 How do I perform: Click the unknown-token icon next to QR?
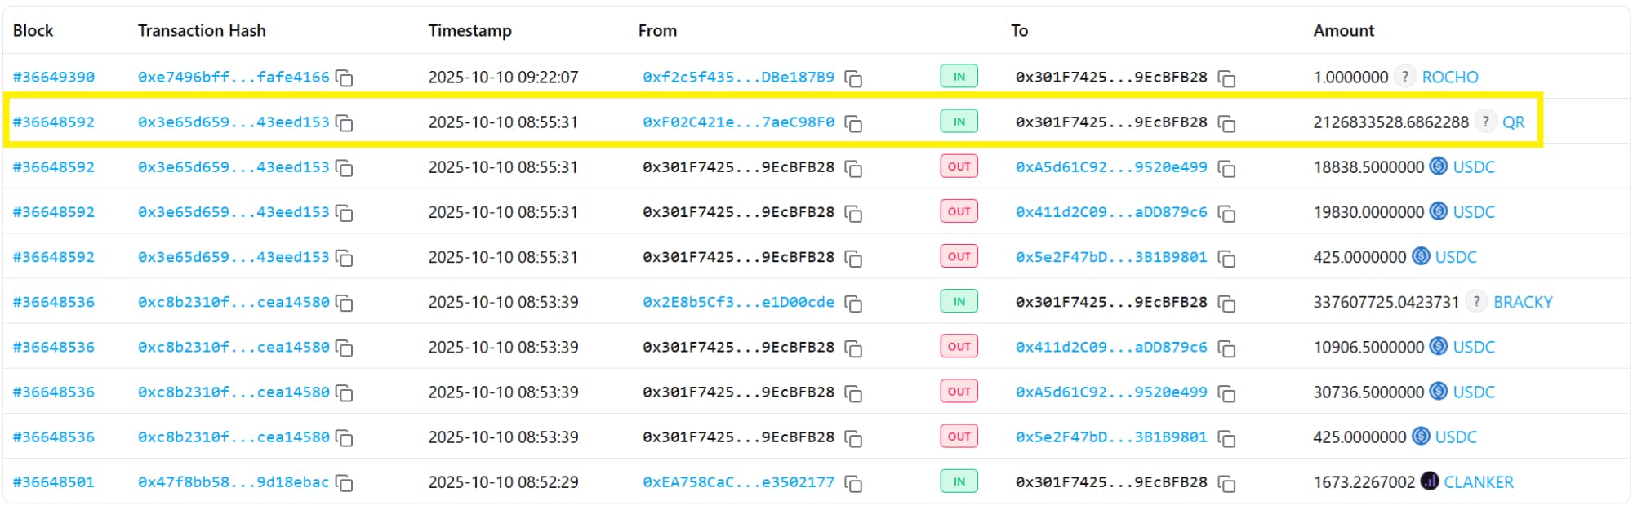click(x=1485, y=122)
